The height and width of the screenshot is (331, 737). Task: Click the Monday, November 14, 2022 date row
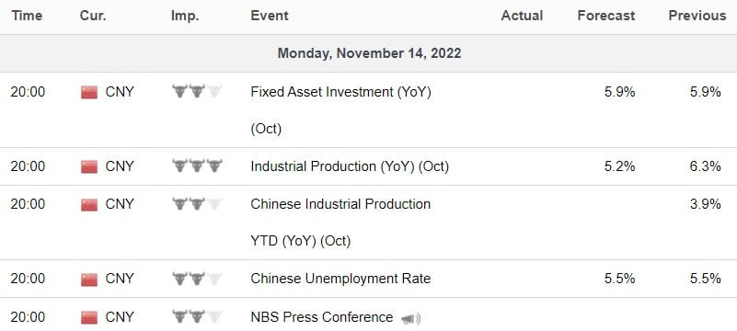point(368,53)
